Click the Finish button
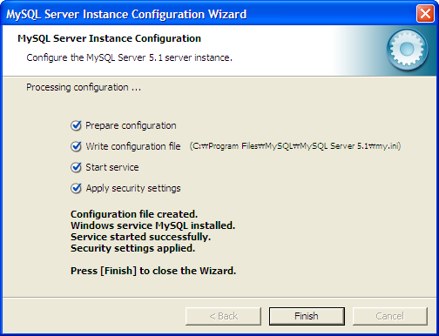This screenshot has height=336, width=439. coord(307,316)
